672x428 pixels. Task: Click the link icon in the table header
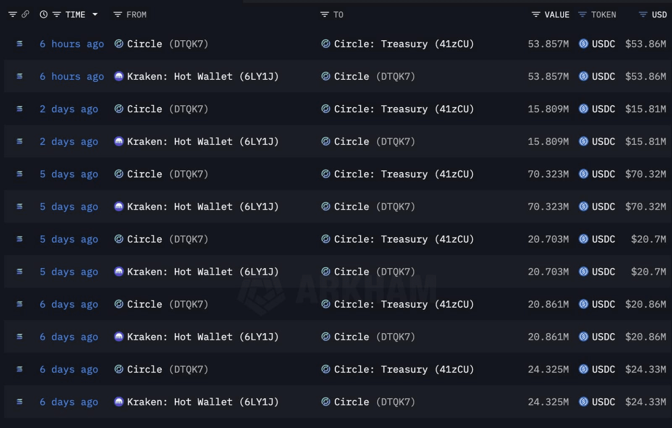(x=25, y=14)
